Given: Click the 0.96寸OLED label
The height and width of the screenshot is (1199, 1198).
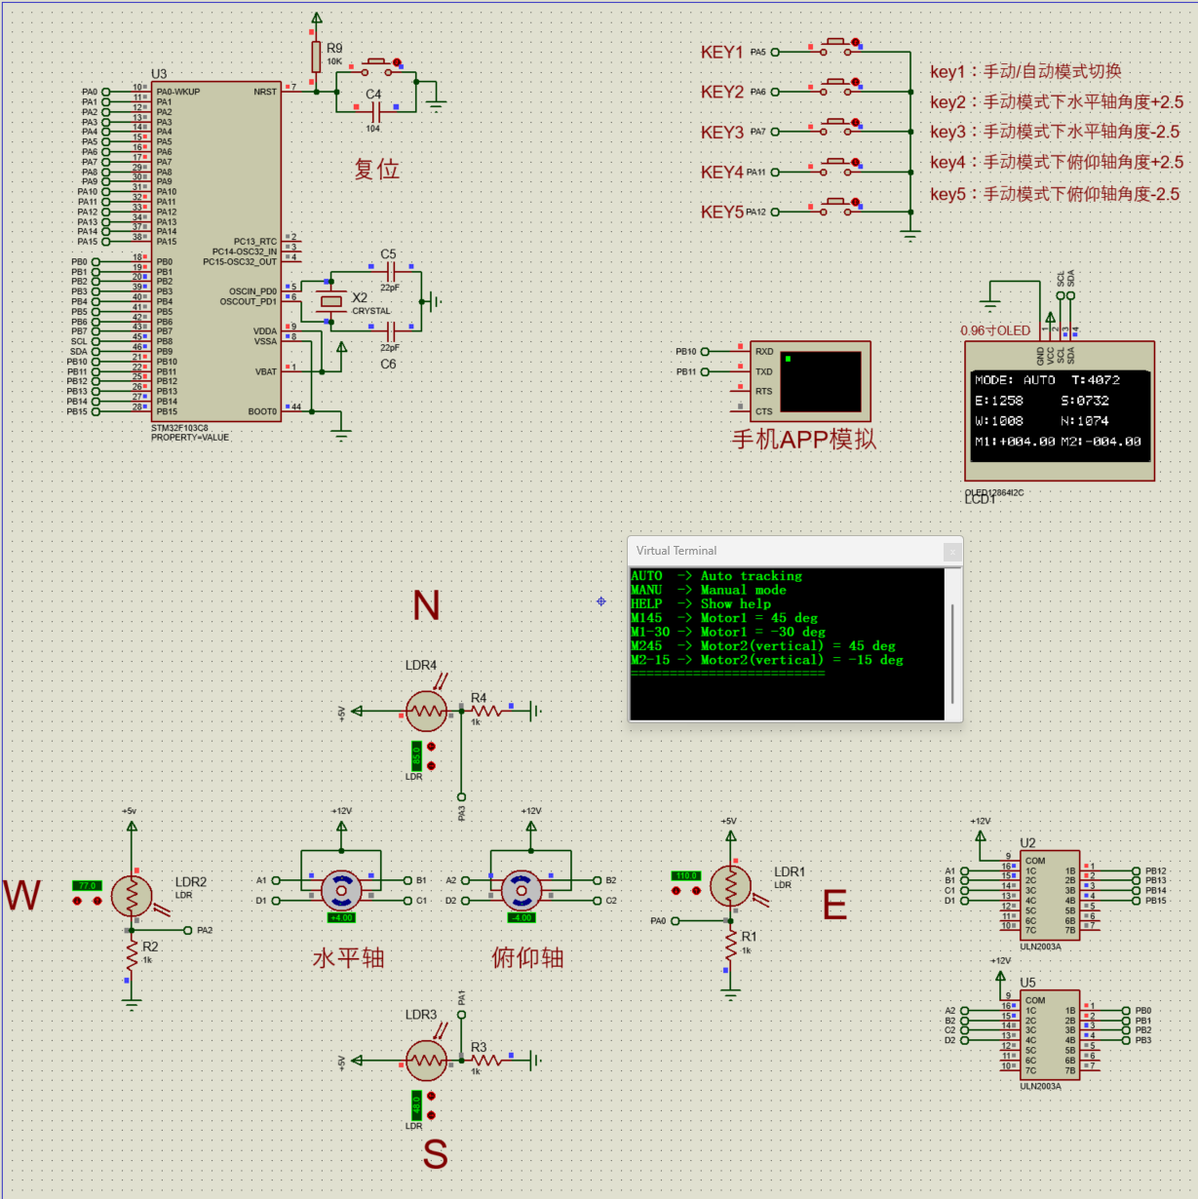Looking at the screenshot, I should coord(995,330).
